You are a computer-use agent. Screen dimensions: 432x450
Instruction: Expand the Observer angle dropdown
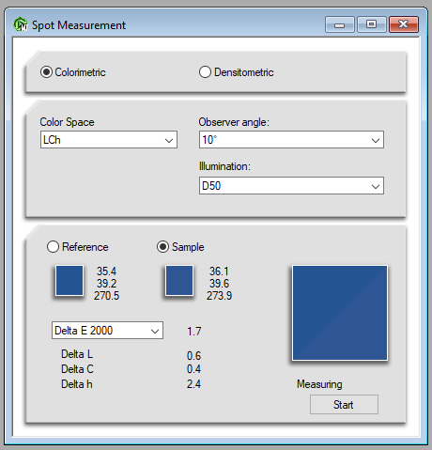(x=291, y=140)
